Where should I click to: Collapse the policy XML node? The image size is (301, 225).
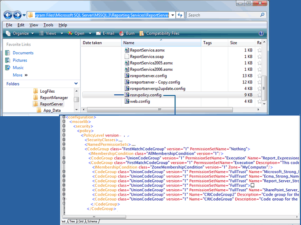coord(64,131)
